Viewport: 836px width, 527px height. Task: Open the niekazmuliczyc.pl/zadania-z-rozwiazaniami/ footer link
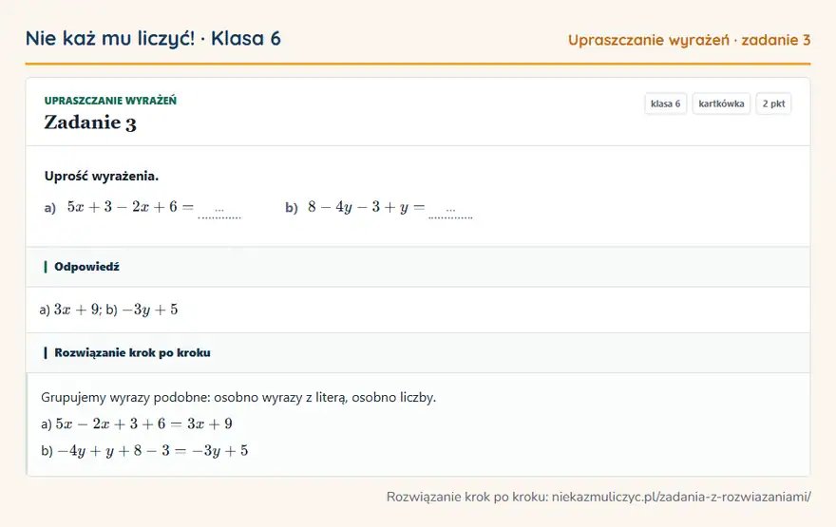pyautogui.click(x=681, y=498)
